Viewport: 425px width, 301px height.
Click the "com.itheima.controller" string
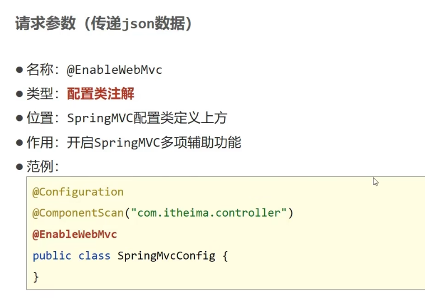209,213
